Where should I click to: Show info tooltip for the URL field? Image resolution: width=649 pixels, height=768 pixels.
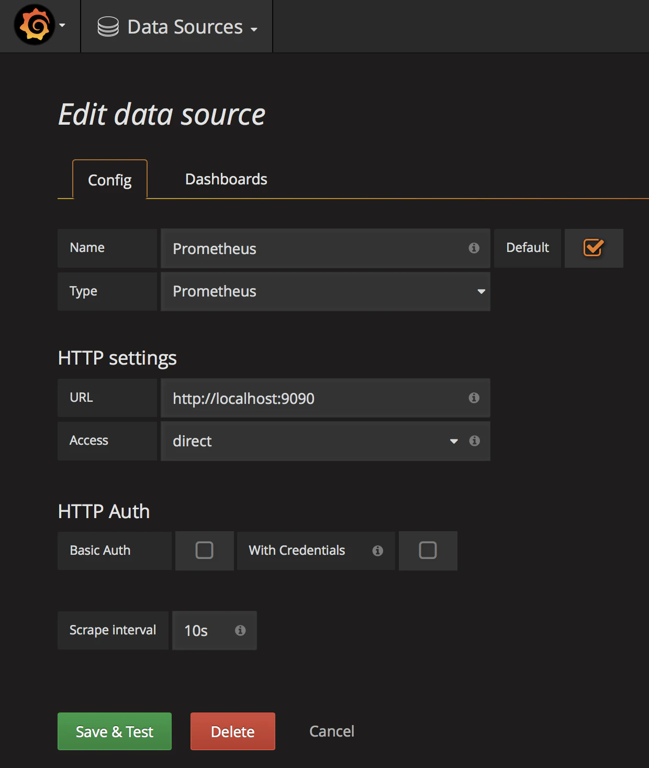(474, 398)
